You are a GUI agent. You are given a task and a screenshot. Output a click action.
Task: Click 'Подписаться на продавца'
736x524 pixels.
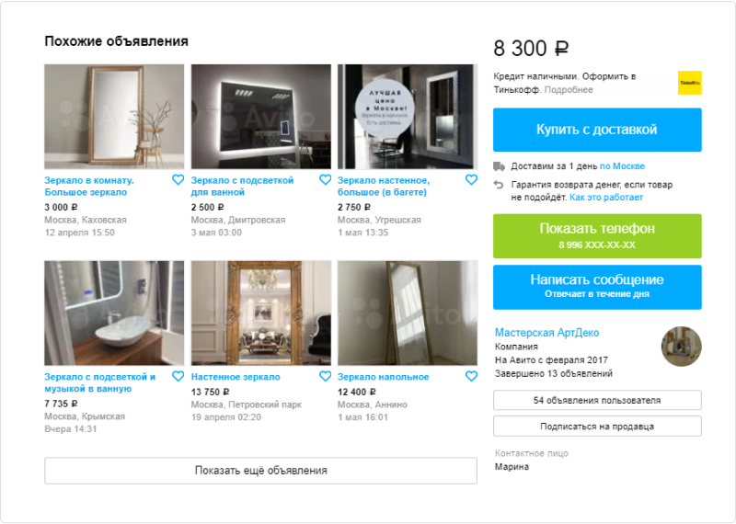[x=597, y=427]
